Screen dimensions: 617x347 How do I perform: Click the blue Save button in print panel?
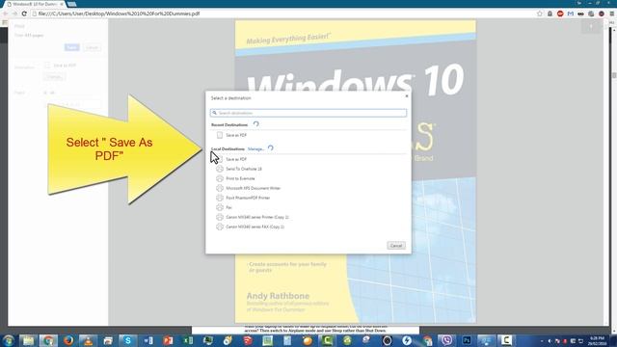[72, 47]
